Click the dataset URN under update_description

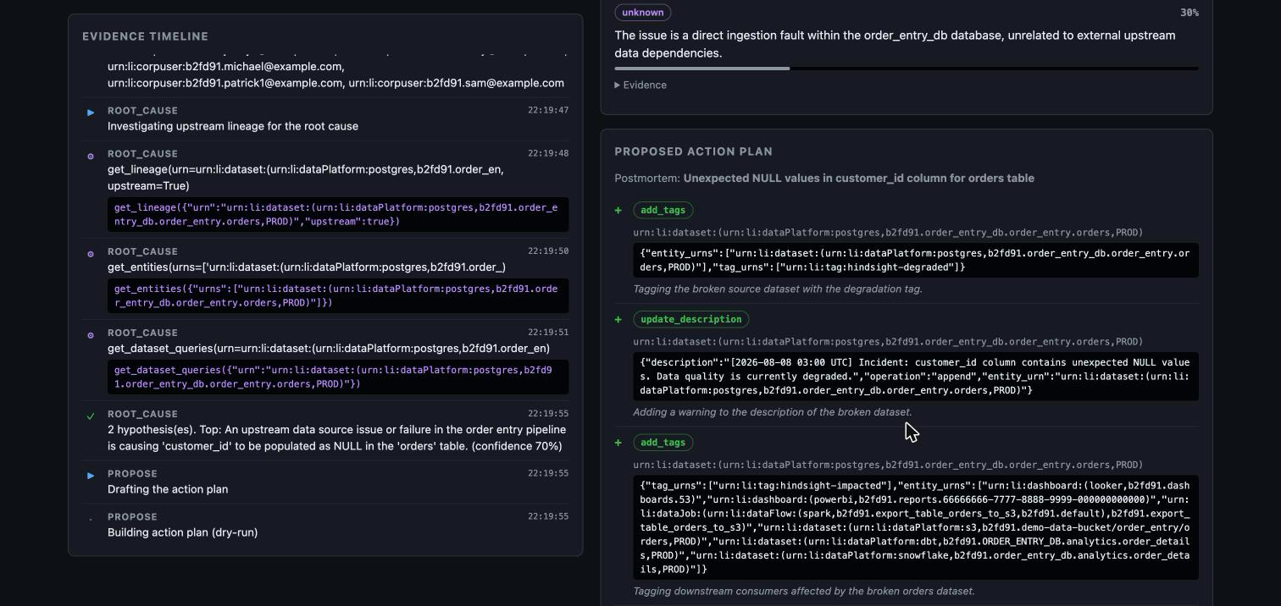888,342
